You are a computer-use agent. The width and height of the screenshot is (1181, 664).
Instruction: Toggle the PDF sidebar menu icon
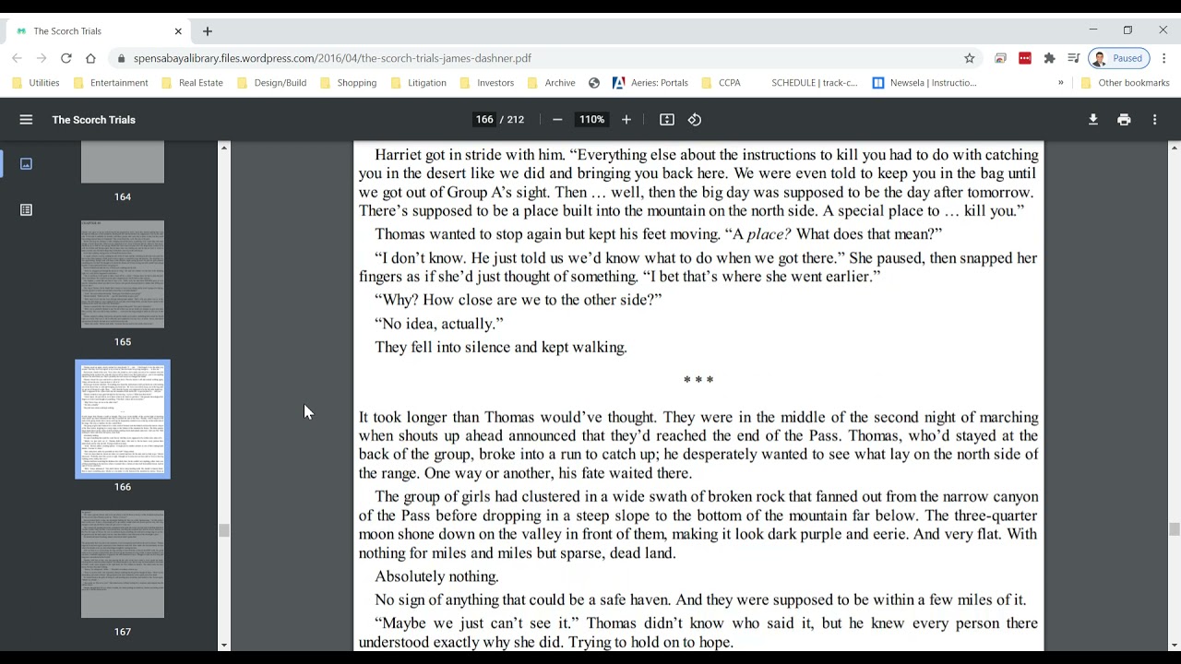(x=26, y=120)
